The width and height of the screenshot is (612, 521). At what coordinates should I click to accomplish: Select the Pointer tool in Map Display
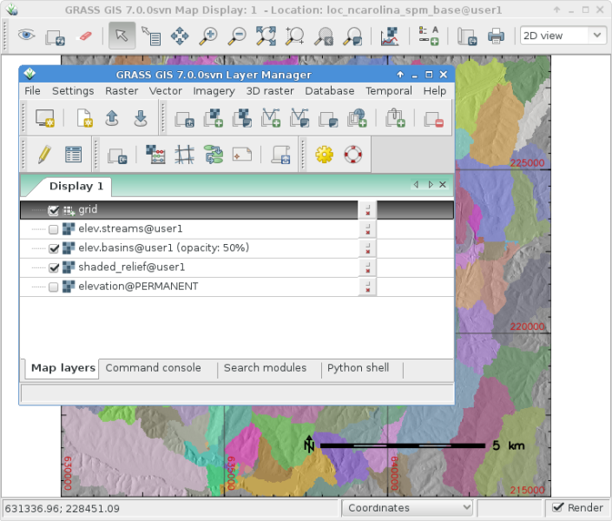(x=122, y=36)
